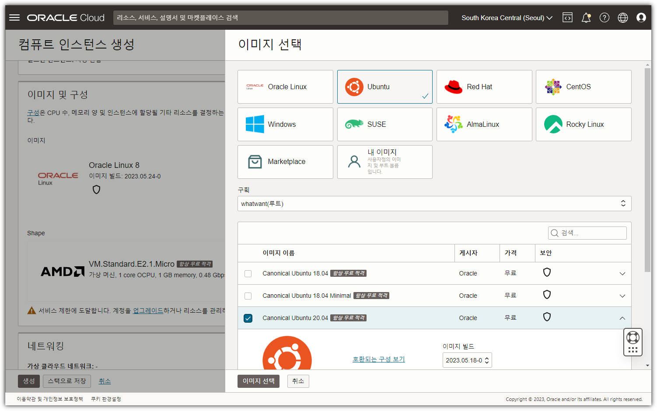Select the SUSE image card
This screenshot has height=411, width=657.
(x=385, y=124)
